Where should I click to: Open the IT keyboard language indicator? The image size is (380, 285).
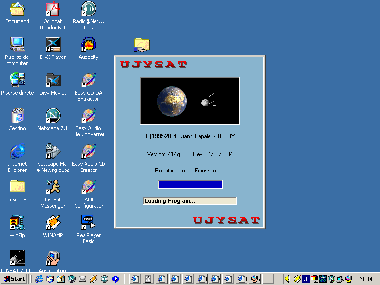click(x=305, y=279)
